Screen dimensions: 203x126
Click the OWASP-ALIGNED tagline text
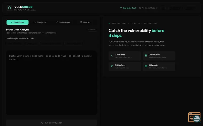pyautogui.click(x=134, y=23)
